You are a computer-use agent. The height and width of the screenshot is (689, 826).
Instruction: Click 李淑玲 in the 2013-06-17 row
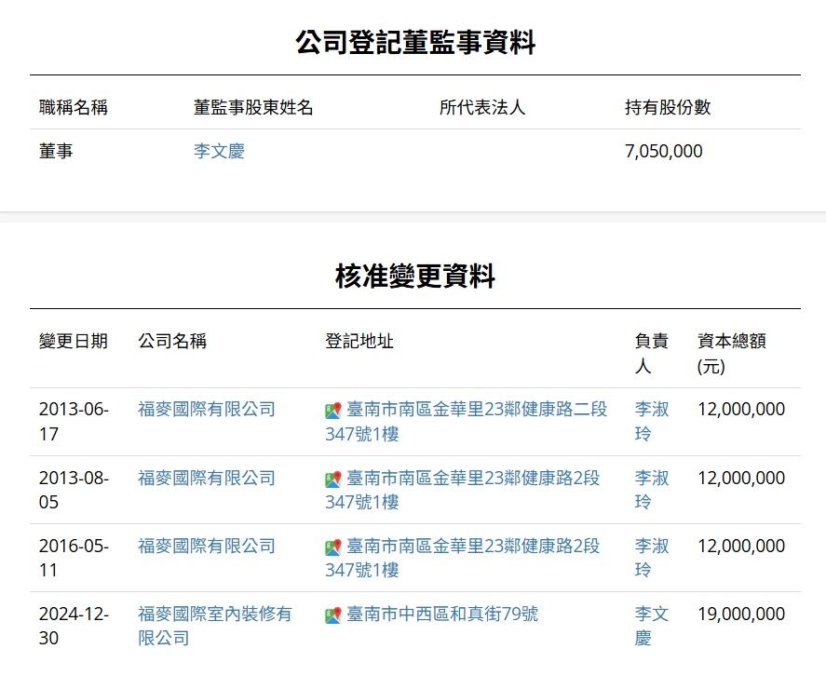click(651, 421)
